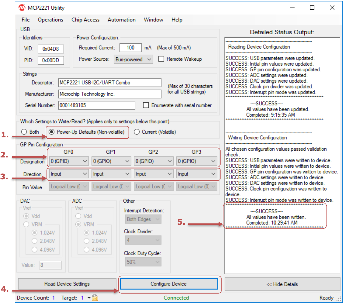The height and width of the screenshot is (305, 345).
Task: Click the padlock icon in status bar
Action: point(95,297)
